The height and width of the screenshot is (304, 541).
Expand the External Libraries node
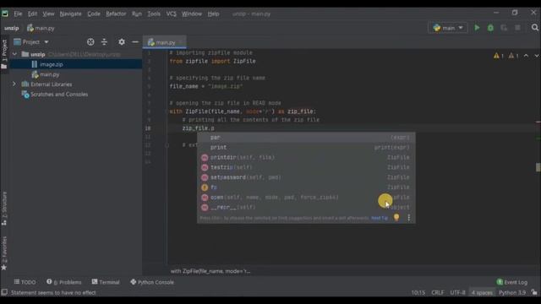pyautogui.click(x=14, y=84)
